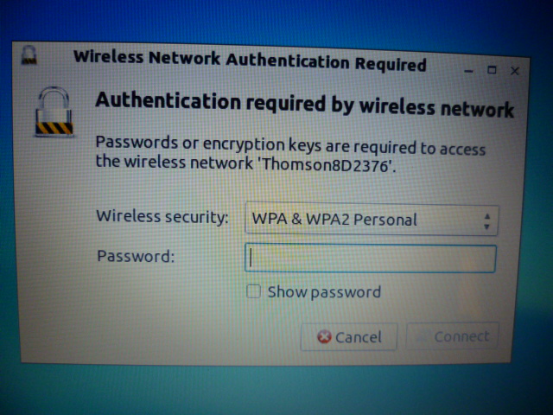Click the Connect button
Screen dimensions: 553x415
pyautogui.click(x=452, y=335)
